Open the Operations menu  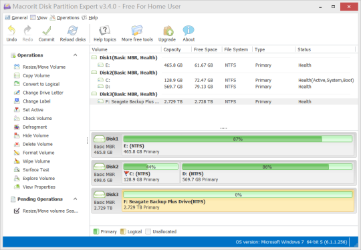[x=64, y=18]
